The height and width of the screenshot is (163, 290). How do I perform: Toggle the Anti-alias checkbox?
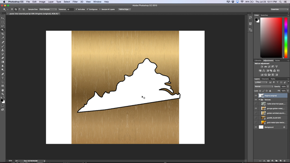coord(76,9)
